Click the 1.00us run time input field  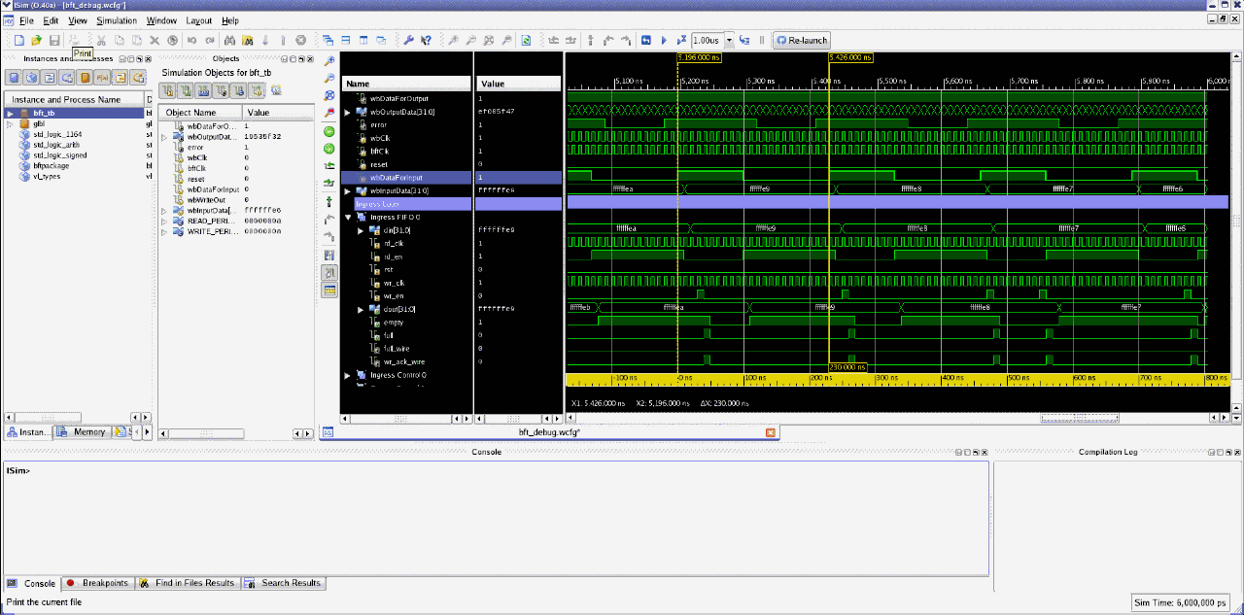pos(708,40)
